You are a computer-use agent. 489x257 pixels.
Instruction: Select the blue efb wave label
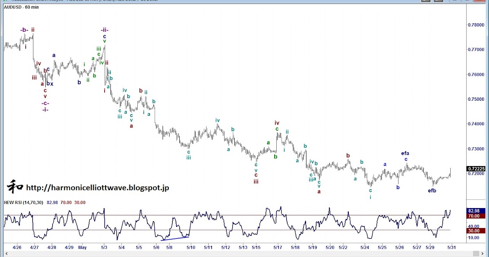click(x=432, y=191)
